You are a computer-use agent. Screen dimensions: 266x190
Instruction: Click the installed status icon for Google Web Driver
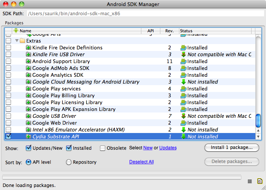click(x=184, y=123)
